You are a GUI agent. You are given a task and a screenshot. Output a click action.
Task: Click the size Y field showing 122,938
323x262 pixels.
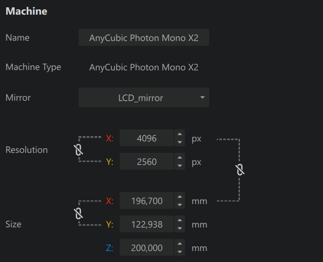pyautogui.click(x=146, y=224)
